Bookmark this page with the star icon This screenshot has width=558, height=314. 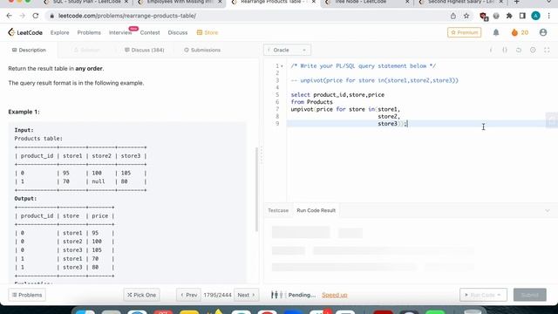pos(466,16)
